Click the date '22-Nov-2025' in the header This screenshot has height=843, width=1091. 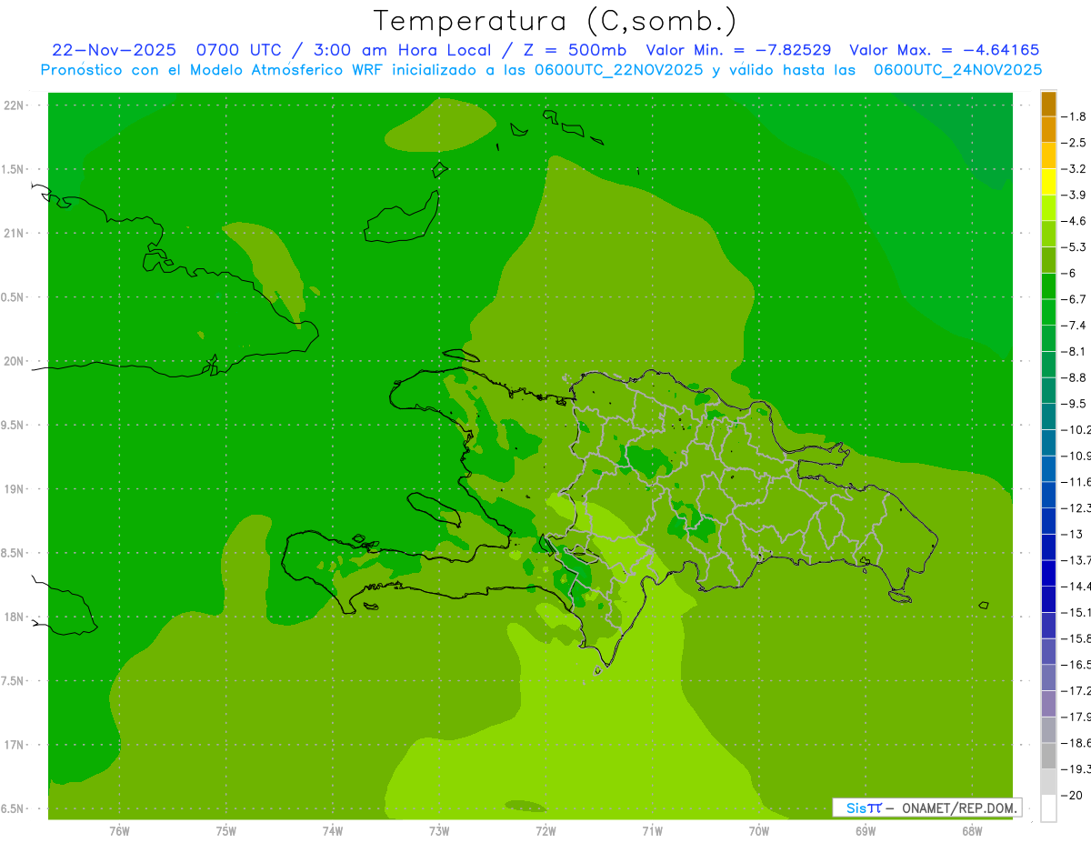[114, 50]
